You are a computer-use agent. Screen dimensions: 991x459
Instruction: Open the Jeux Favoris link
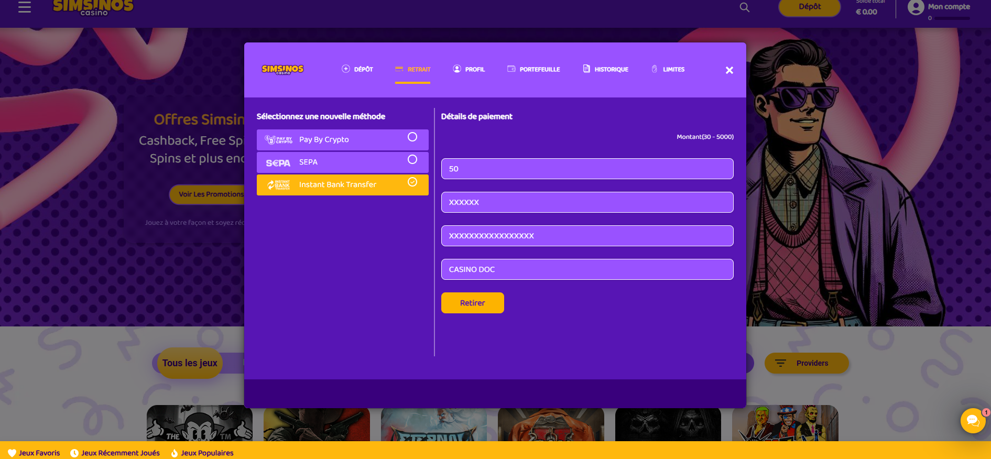[34, 453]
